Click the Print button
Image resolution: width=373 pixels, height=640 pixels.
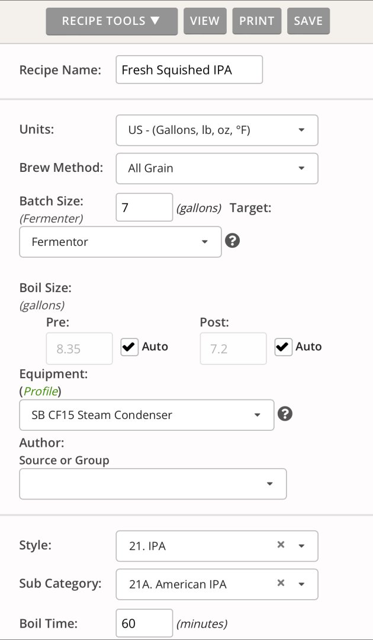[256, 21]
